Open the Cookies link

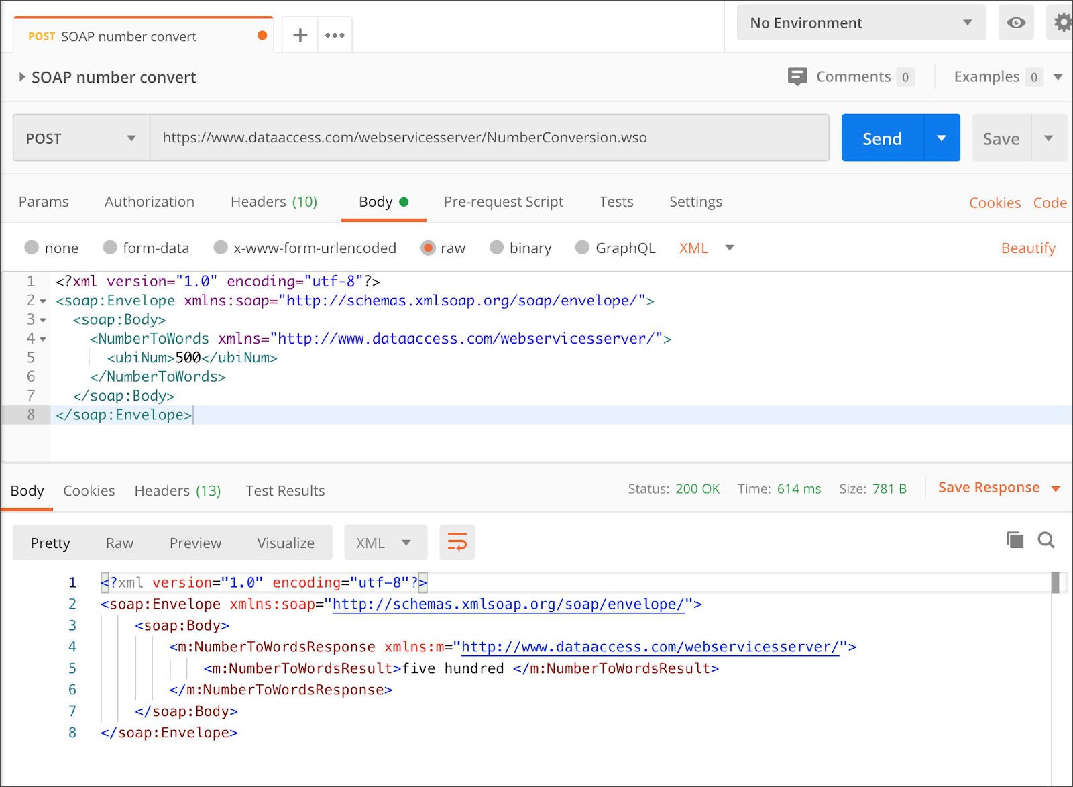pos(995,203)
